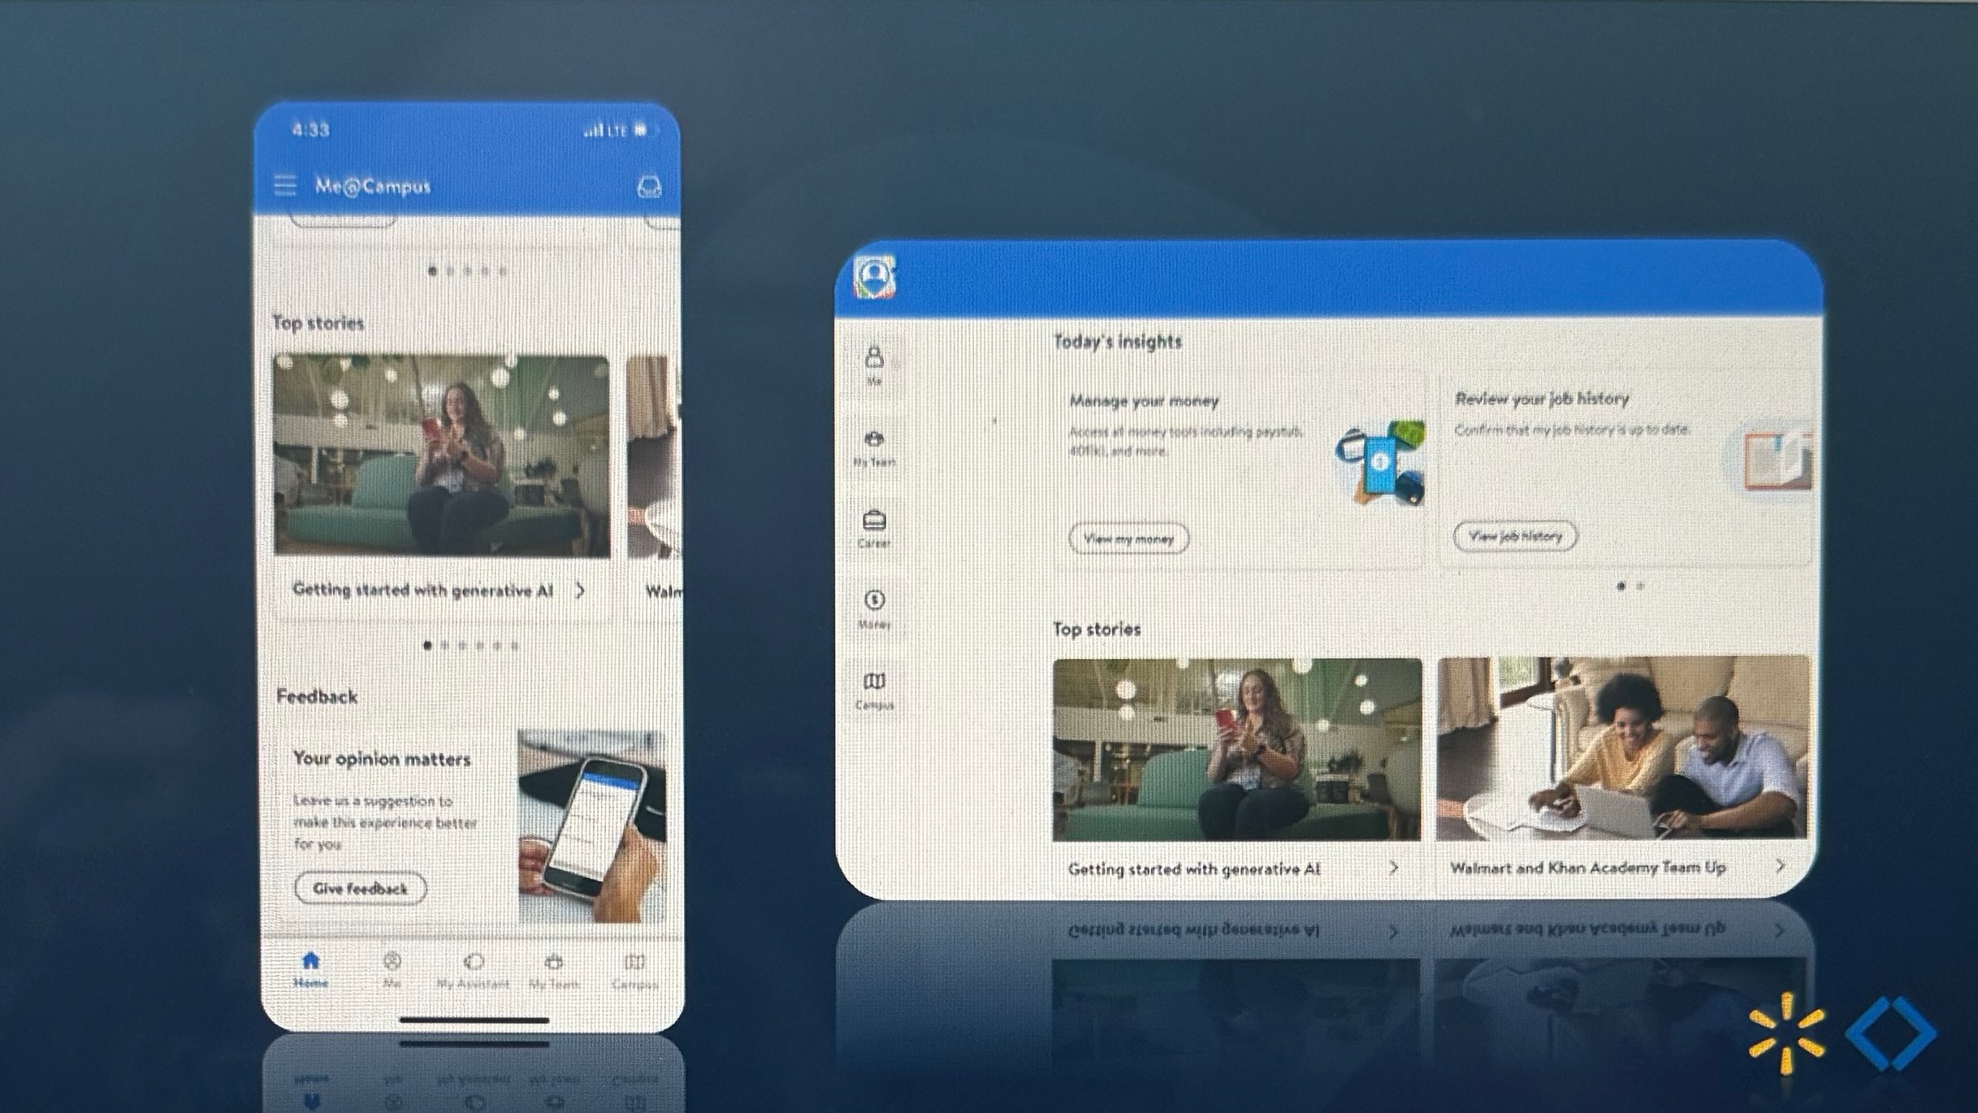Tap the headset support icon in phone header
The height and width of the screenshot is (1113, 1978).
[649, 188]
